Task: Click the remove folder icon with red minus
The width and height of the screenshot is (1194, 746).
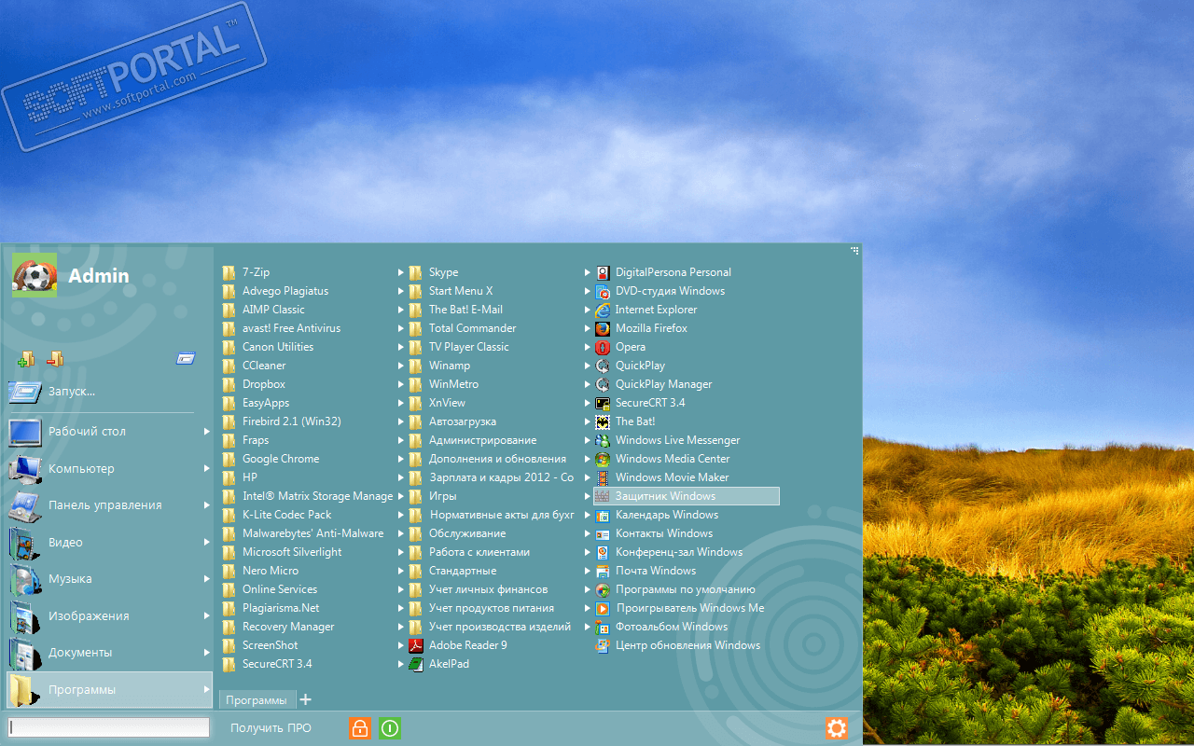Action: pyautogui.click(x=55, y=359)
